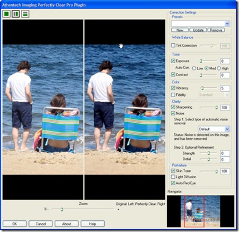Click the Zoom slider handle
This screenshot has height=232, width=239.
pyautogui.click(x=62, y=209)
